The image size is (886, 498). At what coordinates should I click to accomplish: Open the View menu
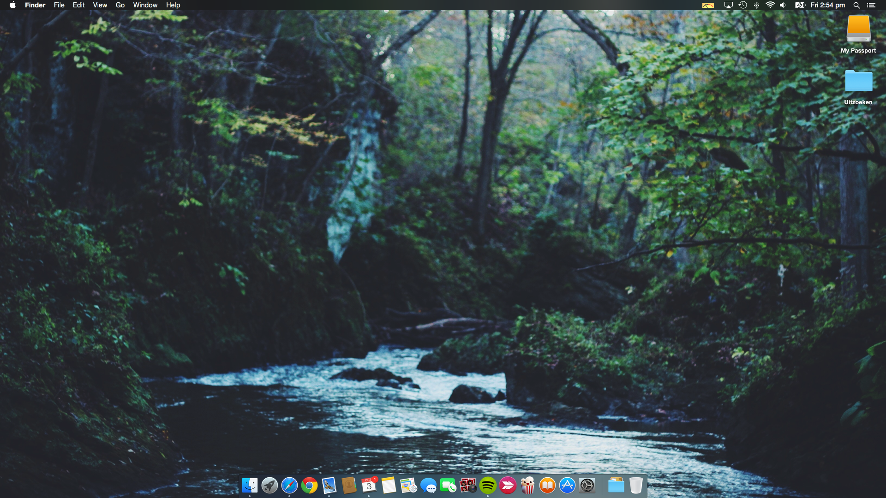[x=100, y=5]
